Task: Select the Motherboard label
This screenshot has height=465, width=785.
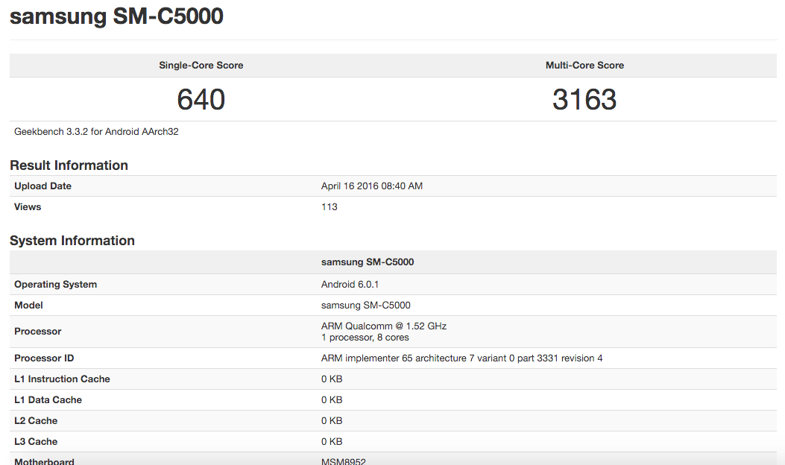Action: tap(44, 461)
